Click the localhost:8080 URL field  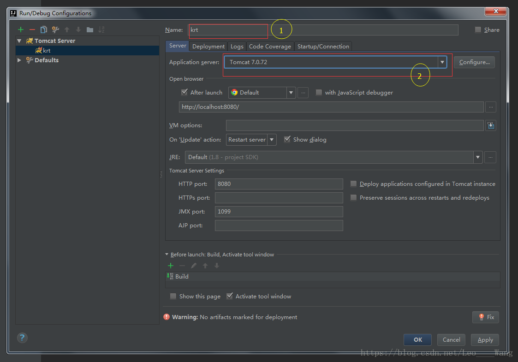click(x=331, y=107)
